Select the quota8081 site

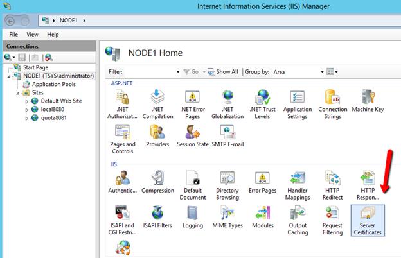[x=54, y=118]
